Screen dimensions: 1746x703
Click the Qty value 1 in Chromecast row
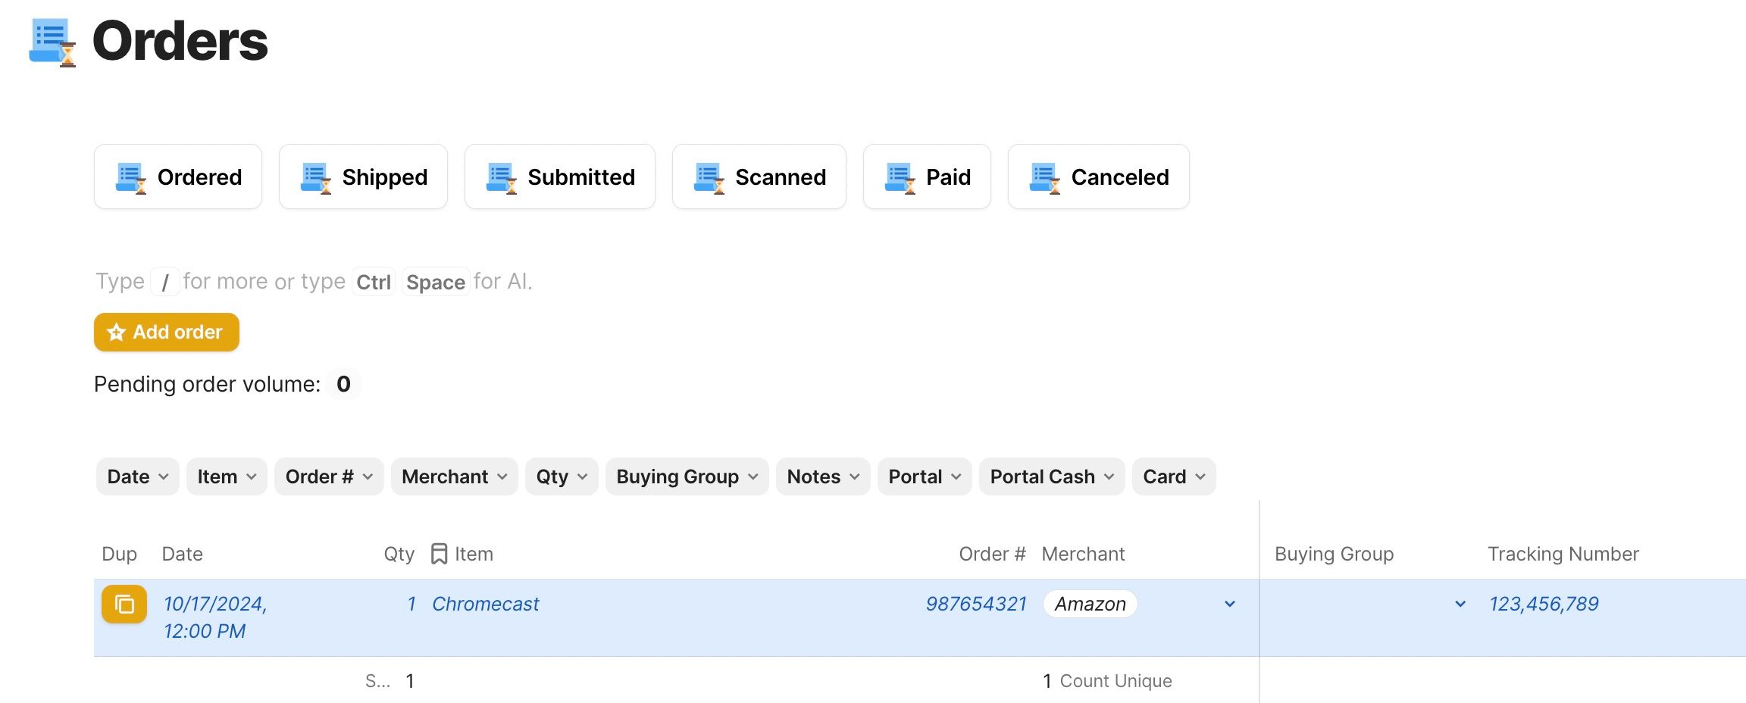click(x=411, y=604)
